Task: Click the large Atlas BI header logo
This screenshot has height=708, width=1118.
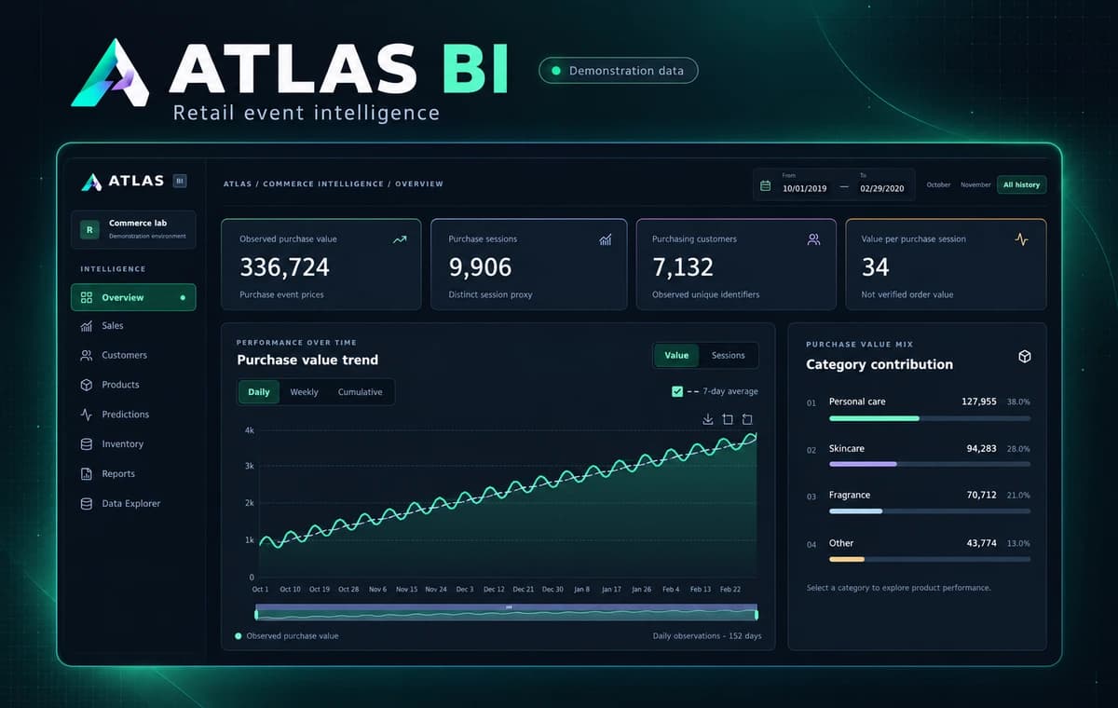Action: coord(111,73)
